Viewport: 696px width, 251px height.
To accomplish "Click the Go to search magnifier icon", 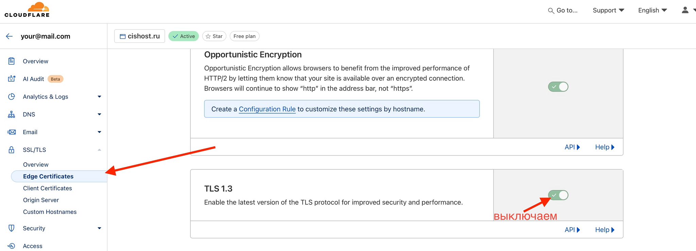I will [x=551, y=11].
